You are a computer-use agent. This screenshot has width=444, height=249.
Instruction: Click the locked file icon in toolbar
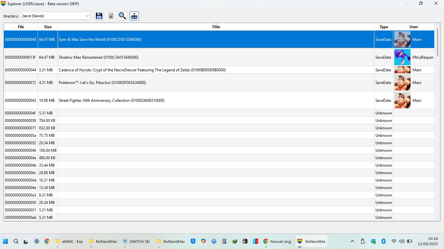click(x=111, y=16)
